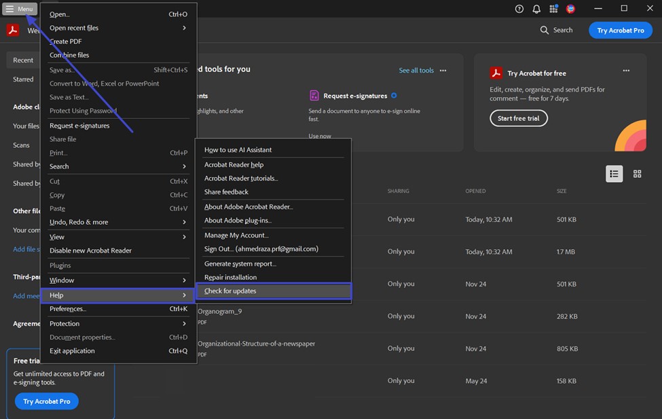
Task: Click the user profile avatar icon
Action: (571, 9)
